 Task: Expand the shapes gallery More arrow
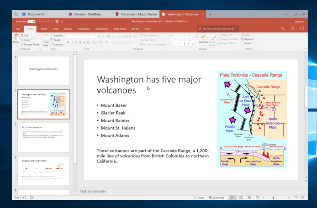tap(197, 44)
